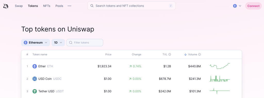Expand the network selector chevron in header
Image resolution: width=264 pixels, height=98 pixels.
pyautogui.click(x=240, y=6)
